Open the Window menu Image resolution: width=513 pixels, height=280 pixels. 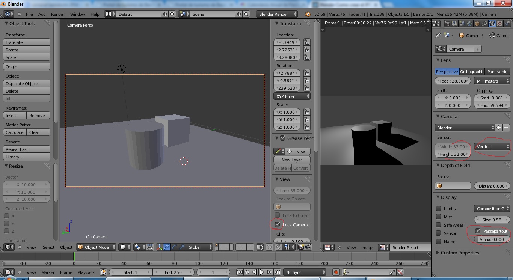pyautogui.click(x=77, y=14)
